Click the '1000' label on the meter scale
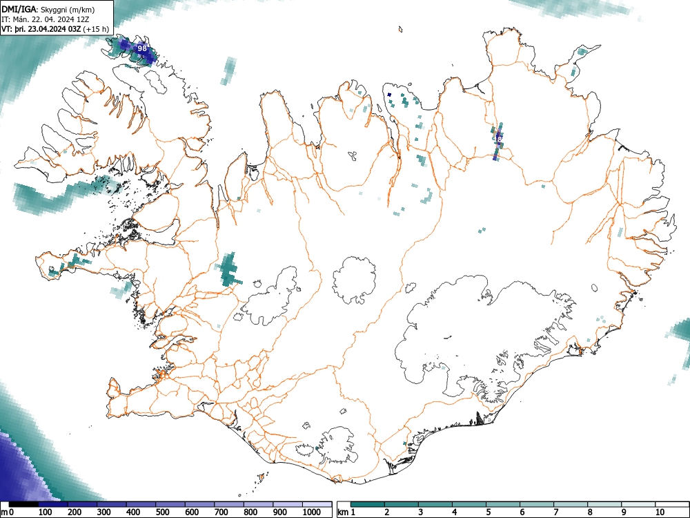Viewport: 690px width, 518px height. pyautogui.click(x=312, y=512)
